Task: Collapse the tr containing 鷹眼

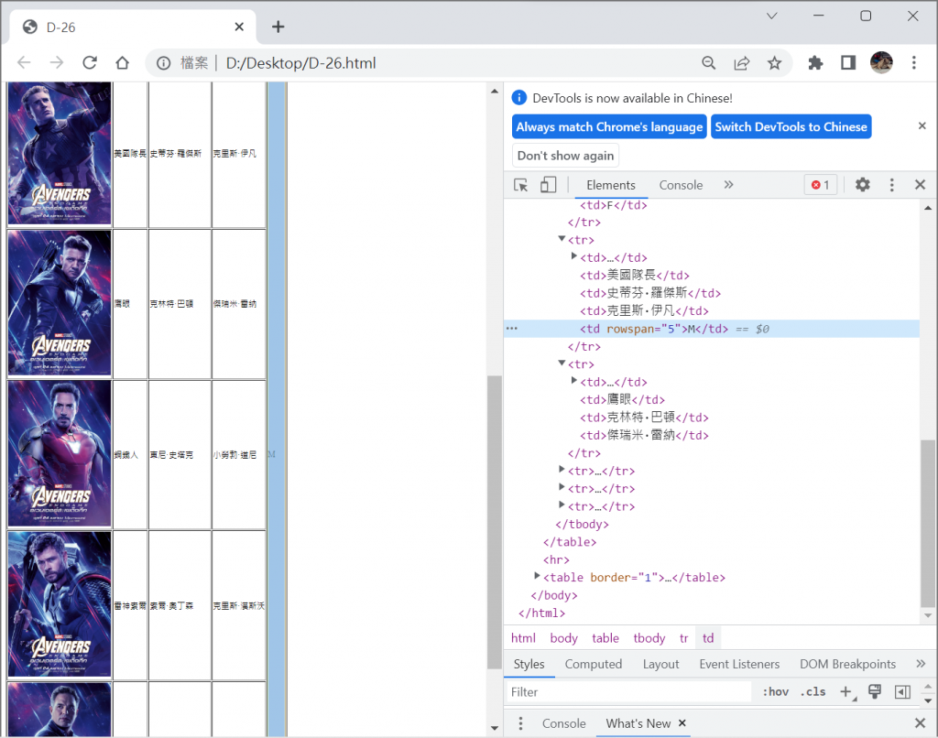Action: click(x=562, y=364)
